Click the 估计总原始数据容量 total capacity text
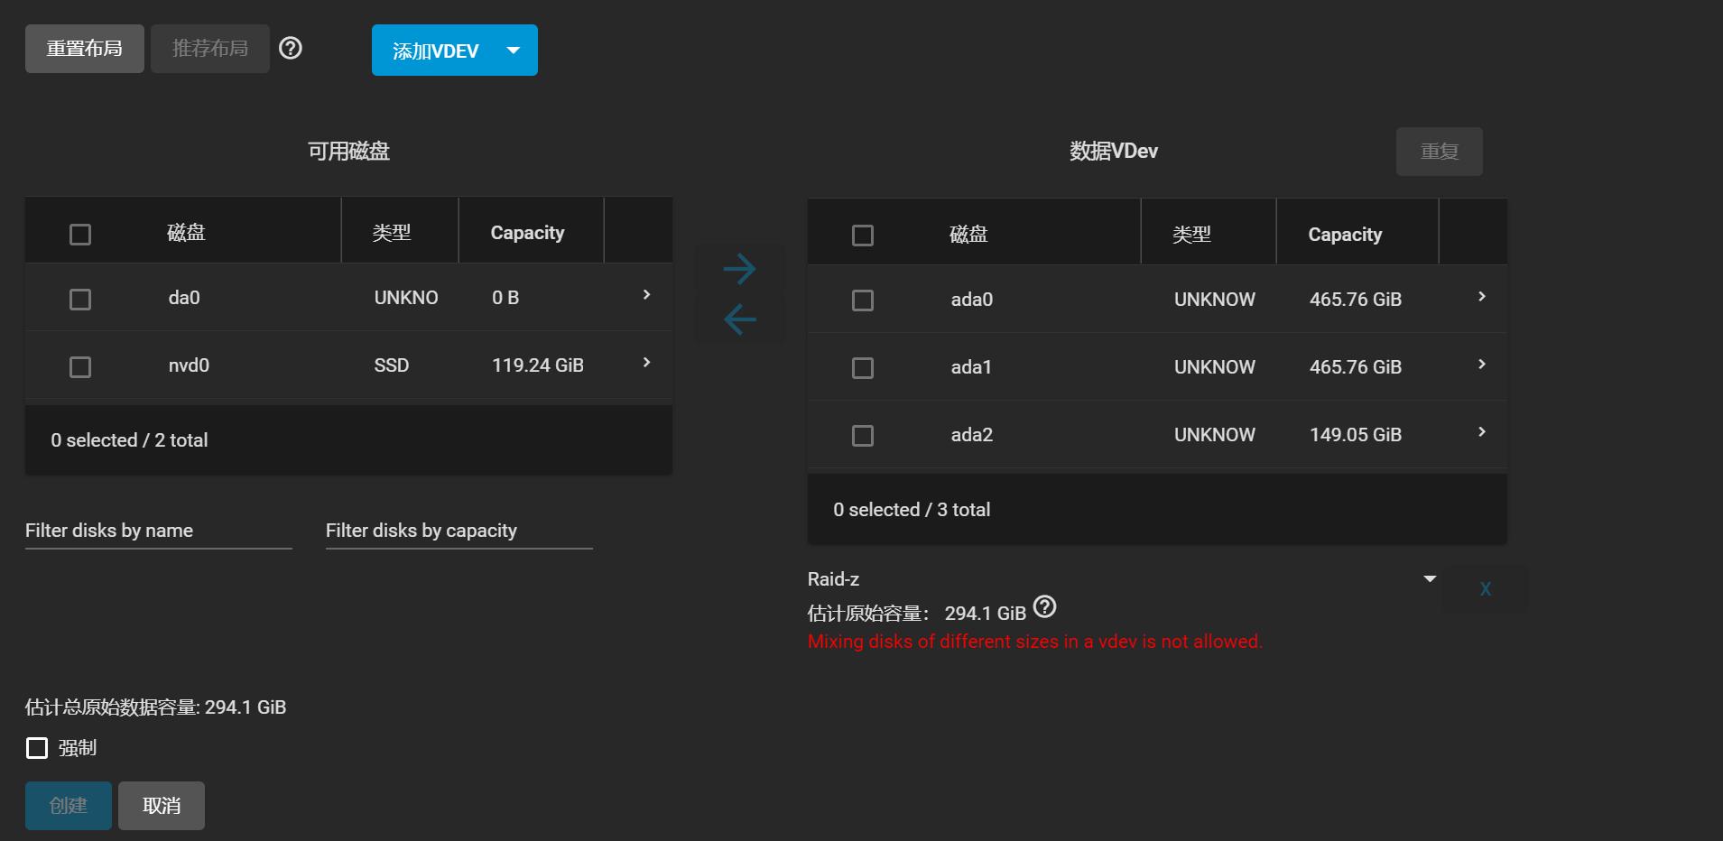Viewport: 1723px width, 841px height. (156, 707)
